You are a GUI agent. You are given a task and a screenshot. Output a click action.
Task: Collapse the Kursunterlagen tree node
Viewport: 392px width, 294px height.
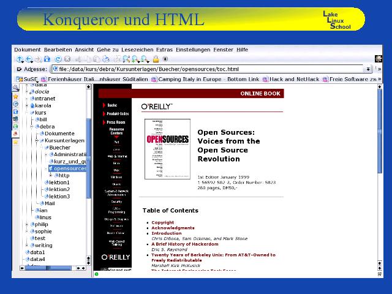pyautogui.click(x=37, y=140)
